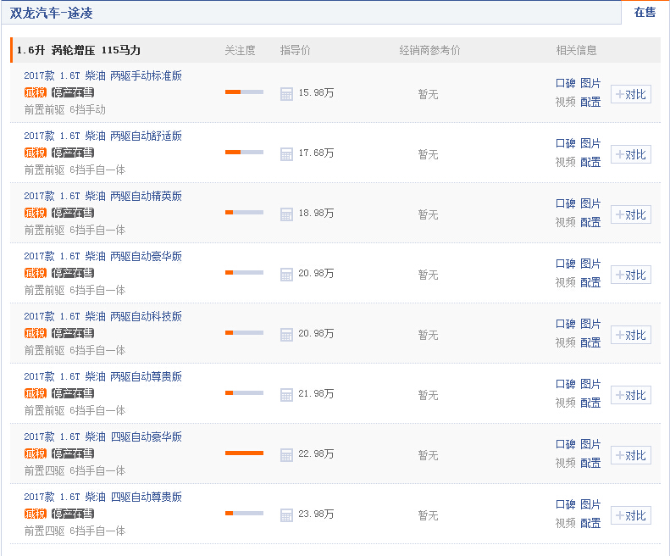Add 两驱自动舒适版 to comparison with +对比
The height and width of the screenshot is (556, 670).
tap(631, 155)
